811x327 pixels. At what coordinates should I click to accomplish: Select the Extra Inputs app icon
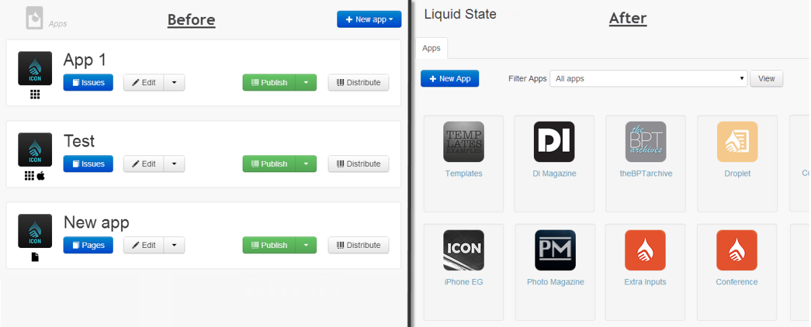coord(645,250)
